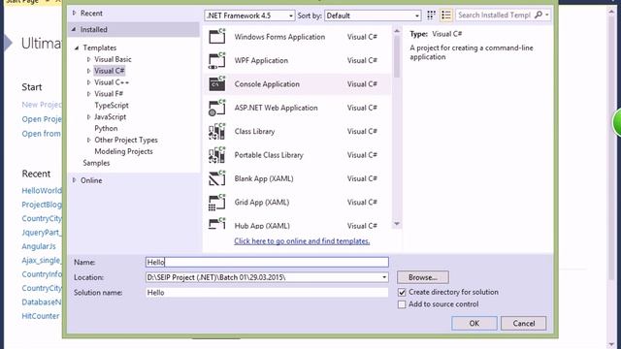Expand the Visual C++ node
This screenshot has width=621, height=349.
pyautogui.click(x=88, y=82)
